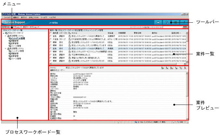Select the 滞留ジョブ数がしきい値を超えました item
This screenshot has width=220, height=136.
click(x=85, y=58)
